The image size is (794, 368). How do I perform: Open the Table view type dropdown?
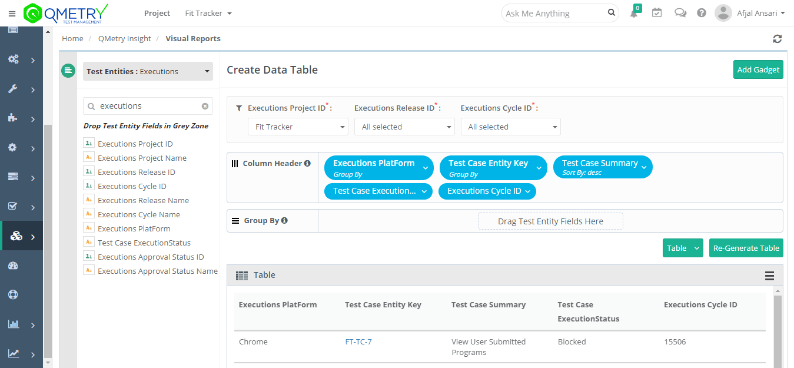682,248
